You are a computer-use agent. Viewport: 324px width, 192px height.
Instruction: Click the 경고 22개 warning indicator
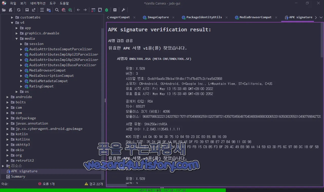[94, 184]
